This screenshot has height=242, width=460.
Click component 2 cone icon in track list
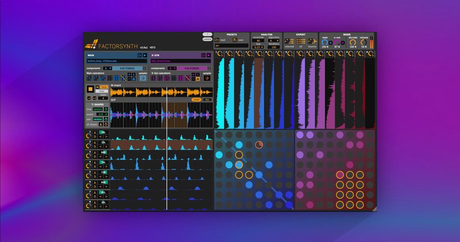pos(95,143)
